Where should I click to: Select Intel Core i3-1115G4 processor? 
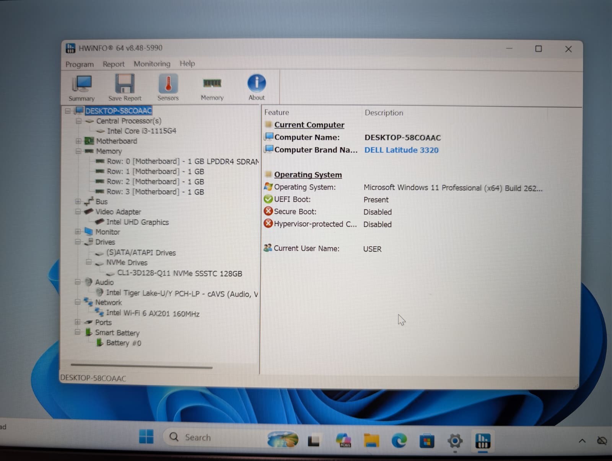coord(142,131)
